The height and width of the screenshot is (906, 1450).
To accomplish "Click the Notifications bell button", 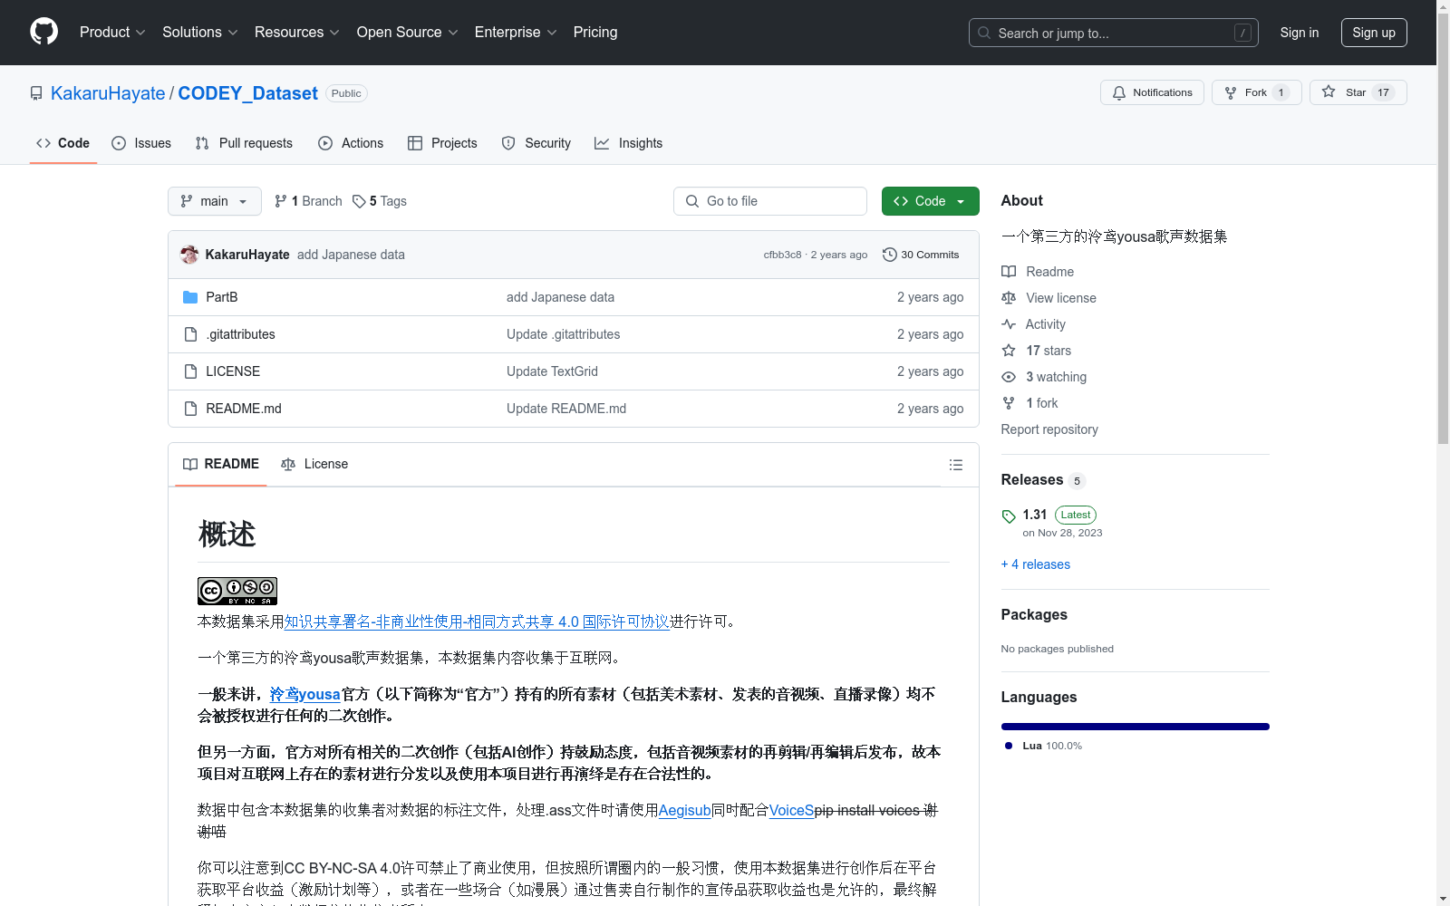I will 1152,92.
